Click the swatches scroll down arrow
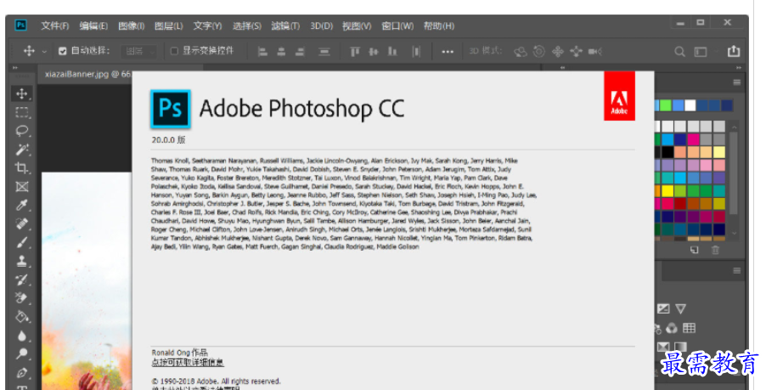 click(x=735, y=233)
